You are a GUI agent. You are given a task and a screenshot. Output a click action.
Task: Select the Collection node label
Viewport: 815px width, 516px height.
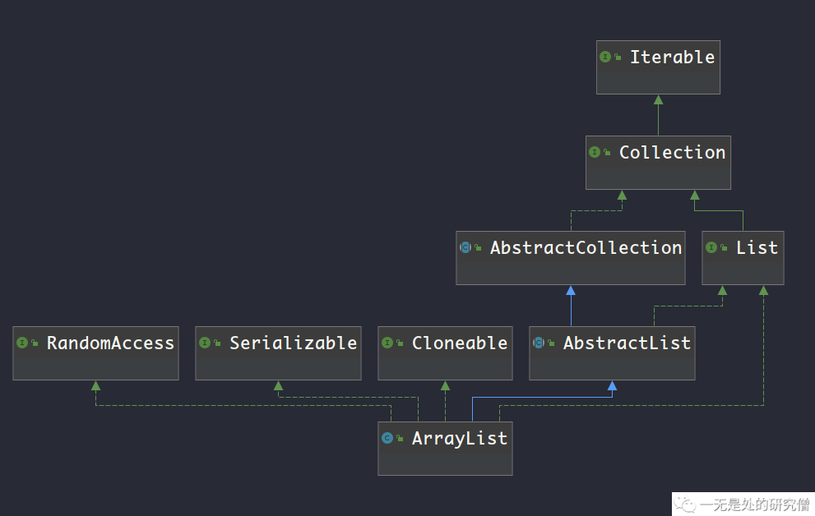tap(672, 152)
